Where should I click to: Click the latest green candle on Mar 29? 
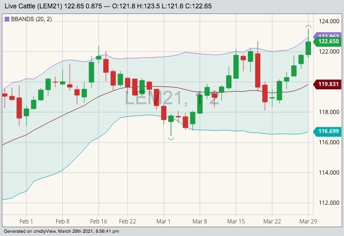pyautogui.click(x=308, y=48)
